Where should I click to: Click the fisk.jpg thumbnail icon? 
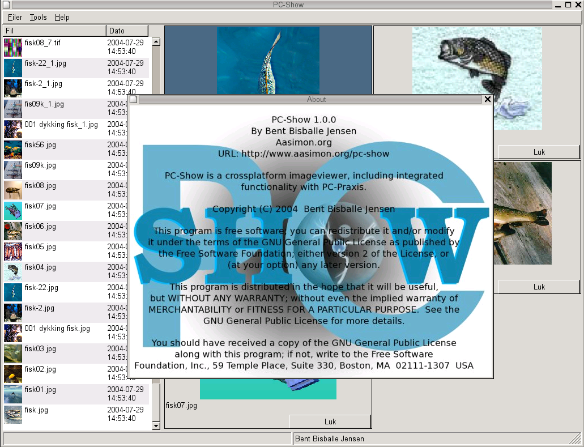pyautogui.click(x=13, y=415)
